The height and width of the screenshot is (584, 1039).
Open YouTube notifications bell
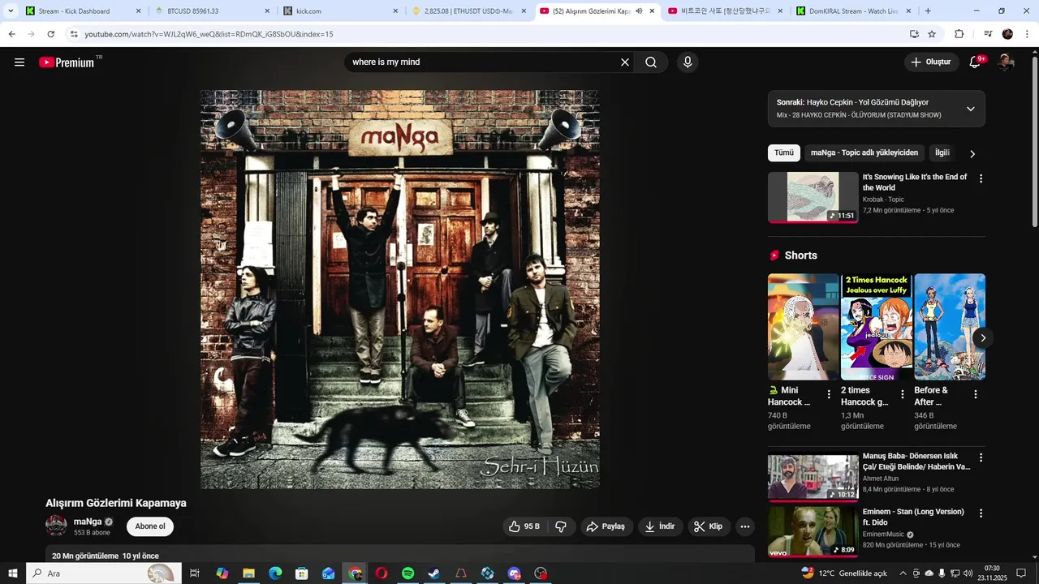(x=976, y=62)
